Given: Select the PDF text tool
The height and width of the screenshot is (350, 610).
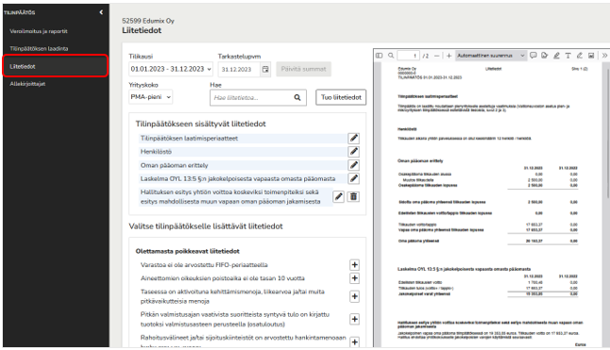Looking at the screenshot, I should point(568,56).
